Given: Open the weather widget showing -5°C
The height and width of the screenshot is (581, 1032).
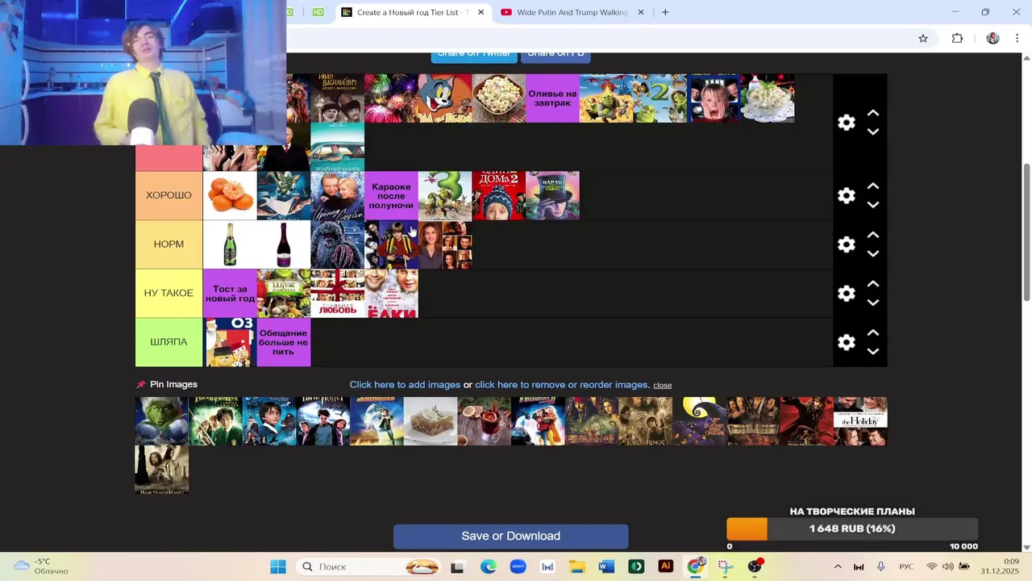Looking at the screenshot, I should [42, 566].
